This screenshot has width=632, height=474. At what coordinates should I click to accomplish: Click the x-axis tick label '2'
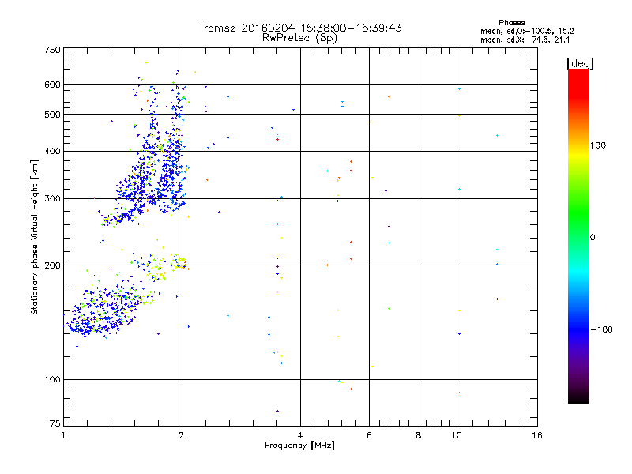[x=182, y=435]
